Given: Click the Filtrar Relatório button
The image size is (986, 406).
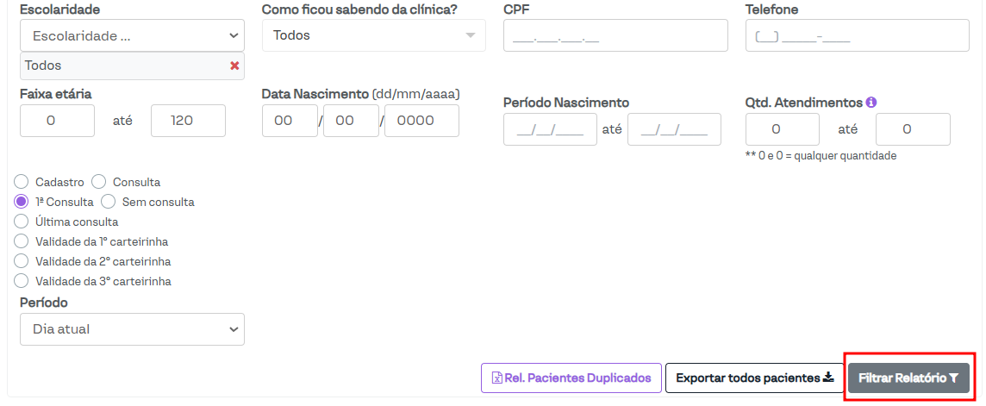Looking at the screenshot, I should coord(908,378).
